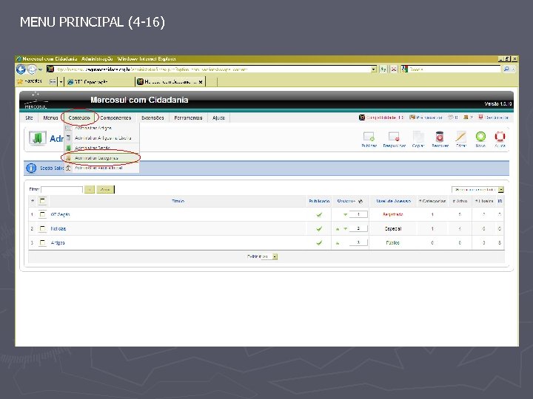Open the Artigos section link
This screenshot has width=533, height=399.
(x=58, y=243)
